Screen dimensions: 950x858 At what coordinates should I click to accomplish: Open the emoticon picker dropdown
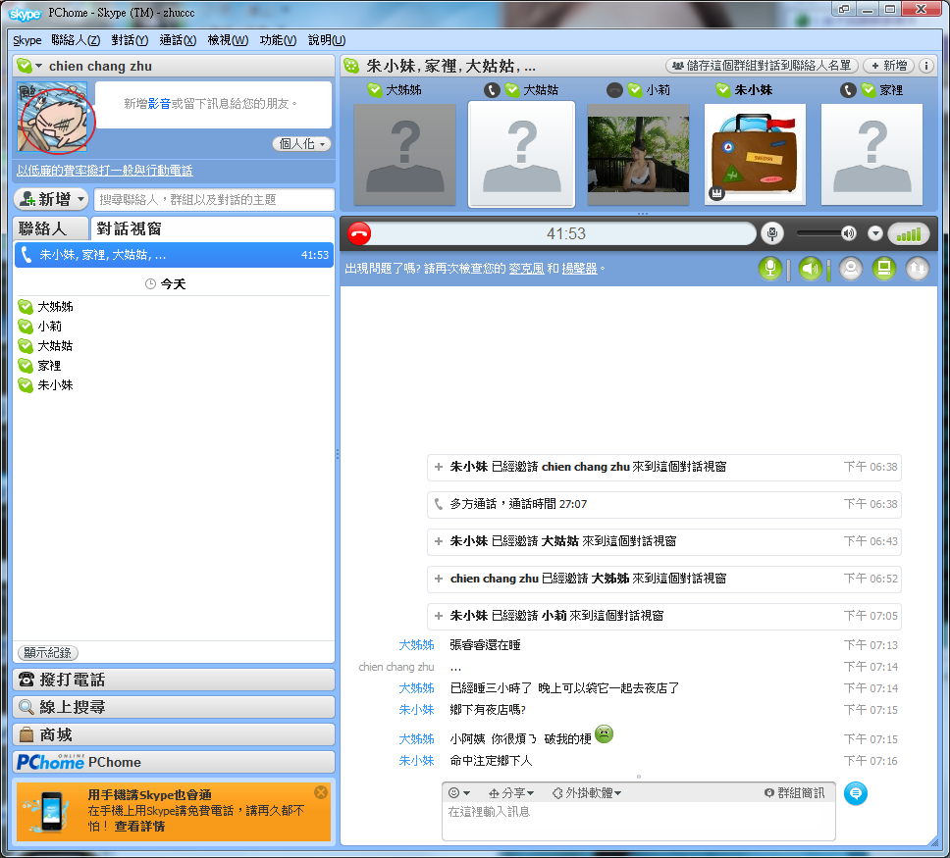459,792
